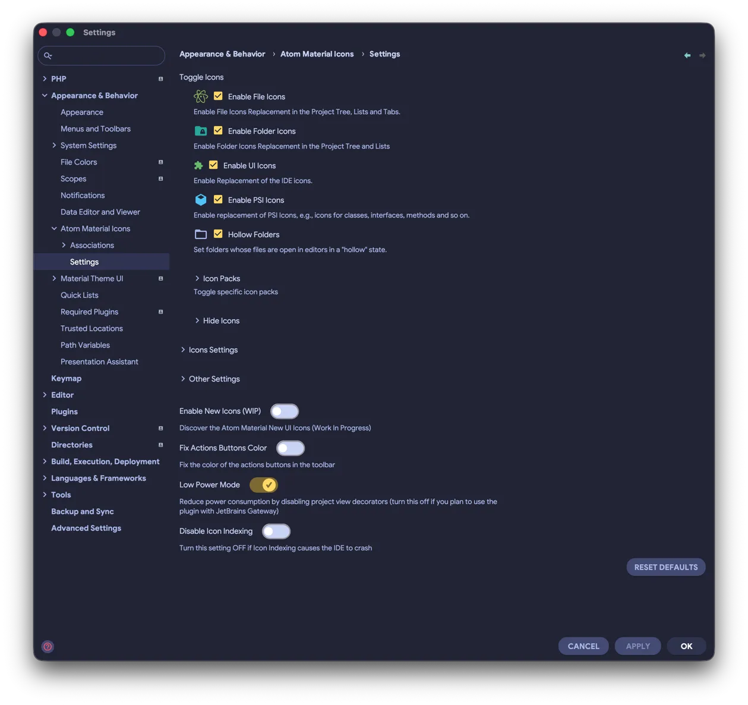Turn on Fix Actions Buttons Color switch
This screenshot has width=748, height=705.
(x=291, y=448)
